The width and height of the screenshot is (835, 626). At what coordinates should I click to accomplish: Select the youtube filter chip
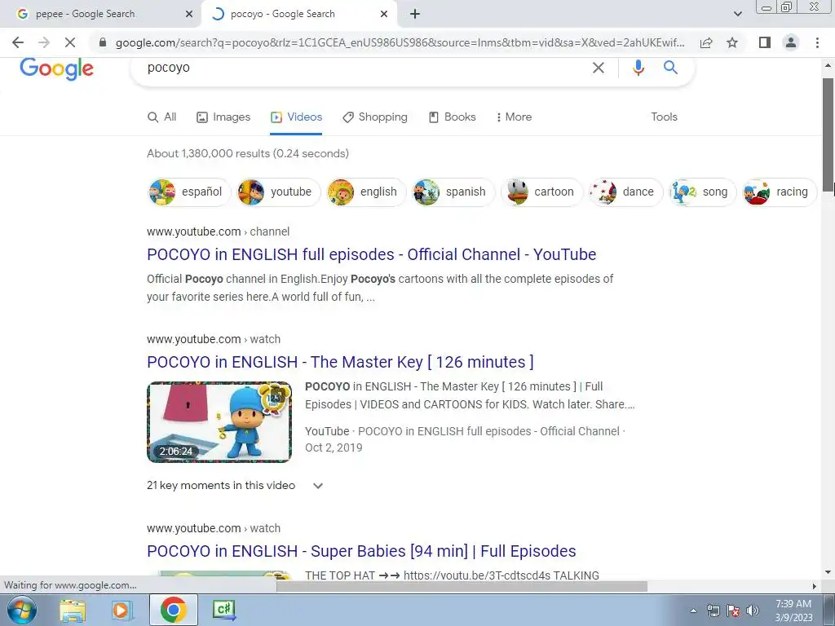pyautogui.click(x=278, y=192)
